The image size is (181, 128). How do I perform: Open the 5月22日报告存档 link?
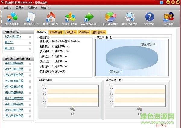(x=14, y=98)
